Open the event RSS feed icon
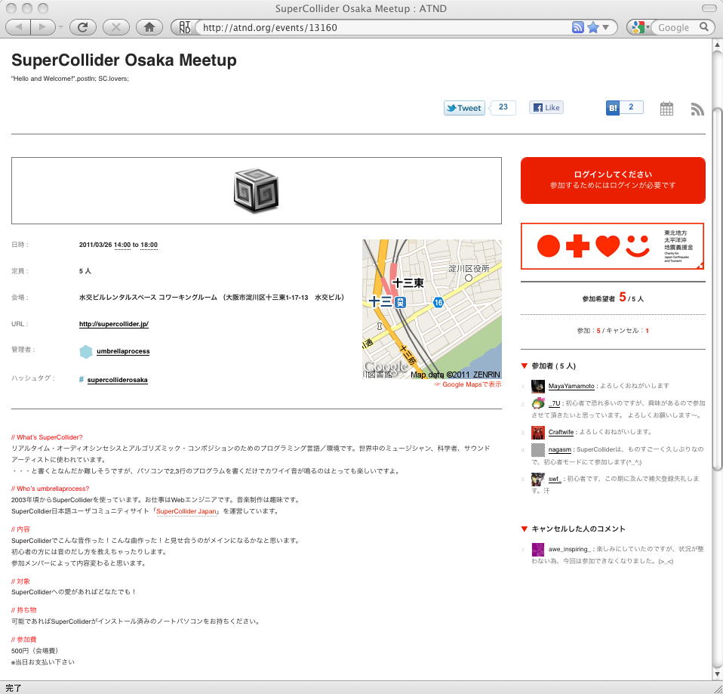 (697, 109)
